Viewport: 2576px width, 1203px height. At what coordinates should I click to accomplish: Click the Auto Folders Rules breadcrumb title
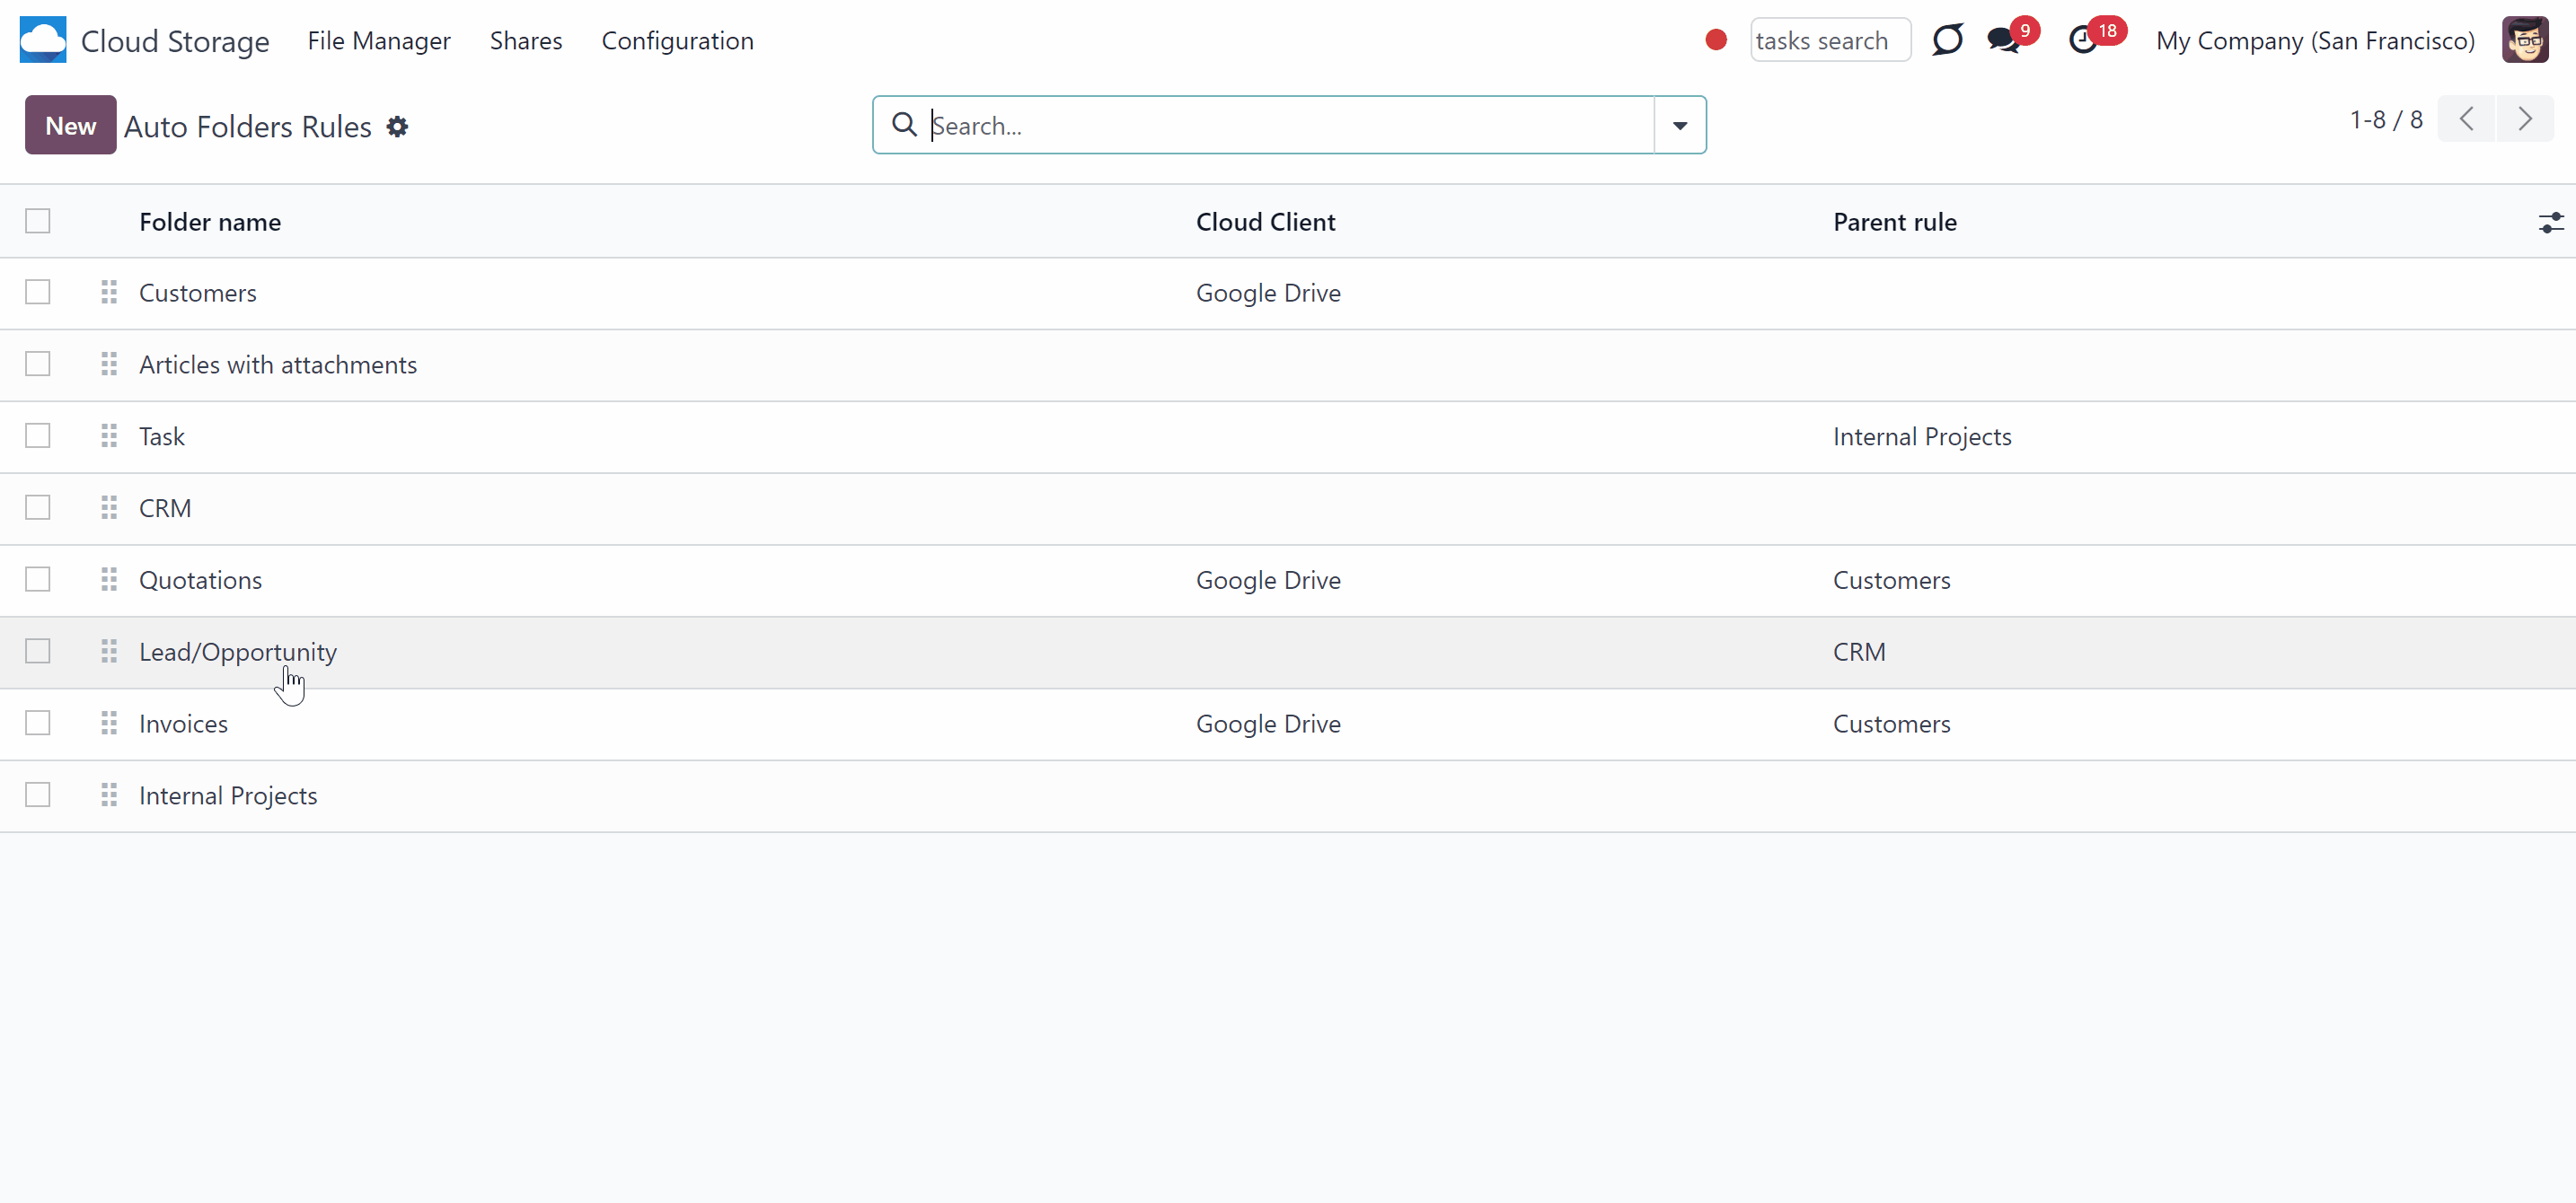(x=248, y=127)
